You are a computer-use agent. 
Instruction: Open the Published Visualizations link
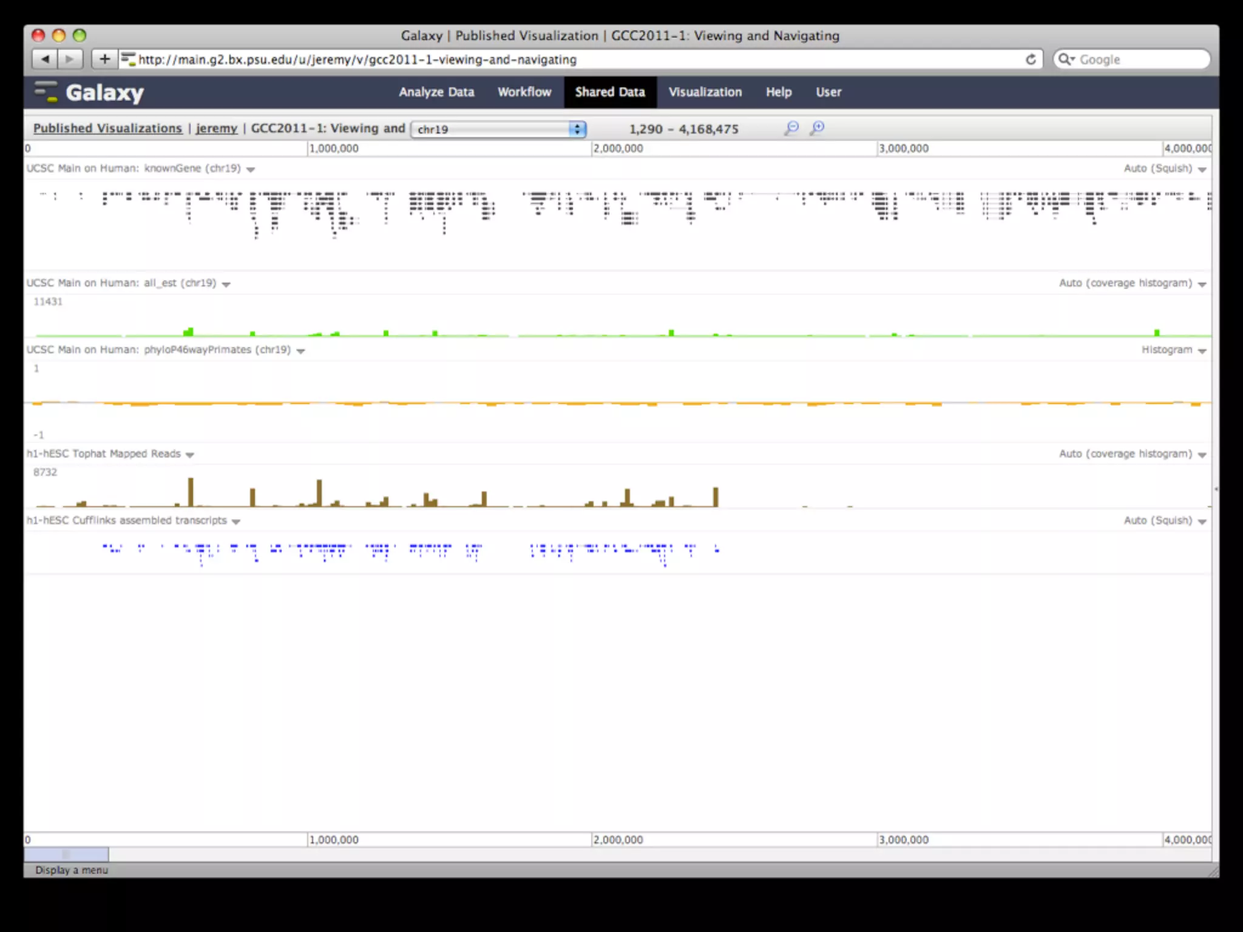pyautogui.click(x=107, y=129)
